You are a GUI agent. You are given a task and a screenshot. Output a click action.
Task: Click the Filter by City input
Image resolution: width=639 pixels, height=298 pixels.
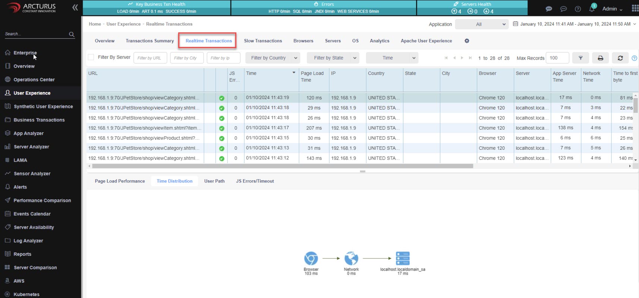coord(187,58)
